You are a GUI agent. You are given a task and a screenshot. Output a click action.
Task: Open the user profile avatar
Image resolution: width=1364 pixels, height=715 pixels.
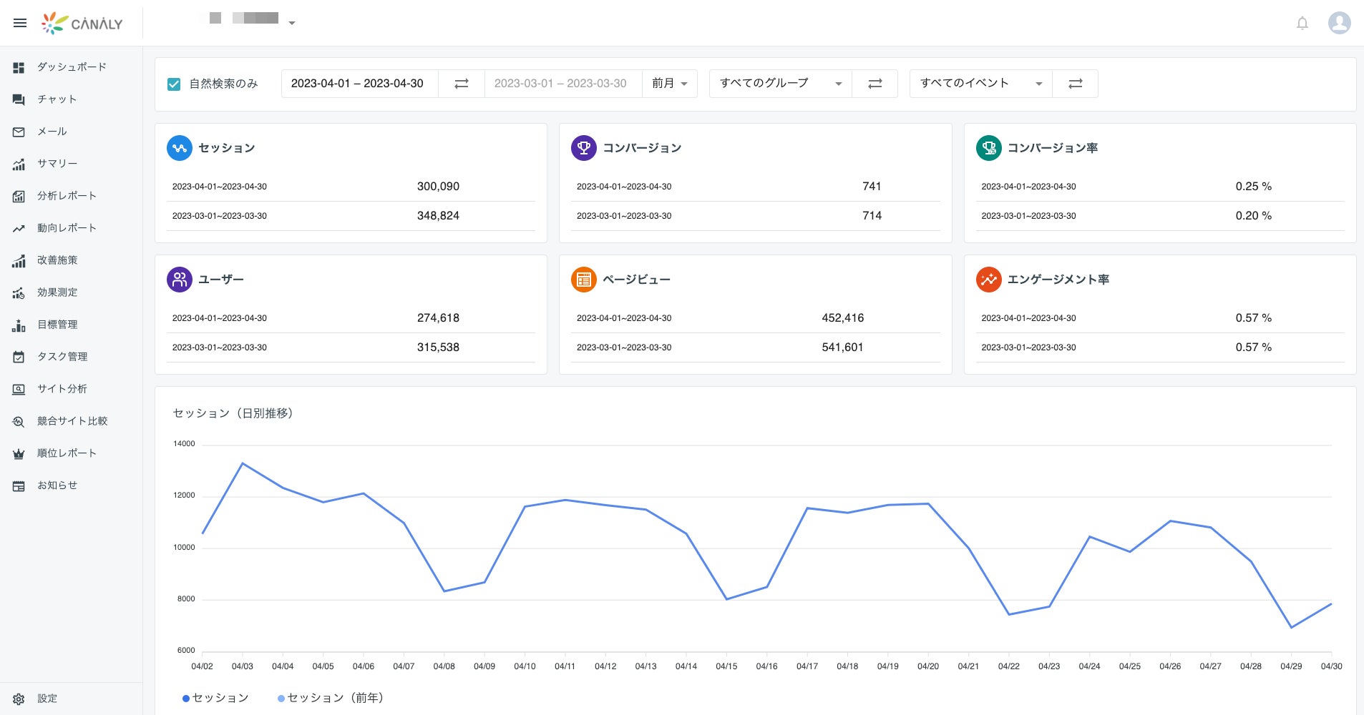pyautogui.click(x=1339, y=23)
